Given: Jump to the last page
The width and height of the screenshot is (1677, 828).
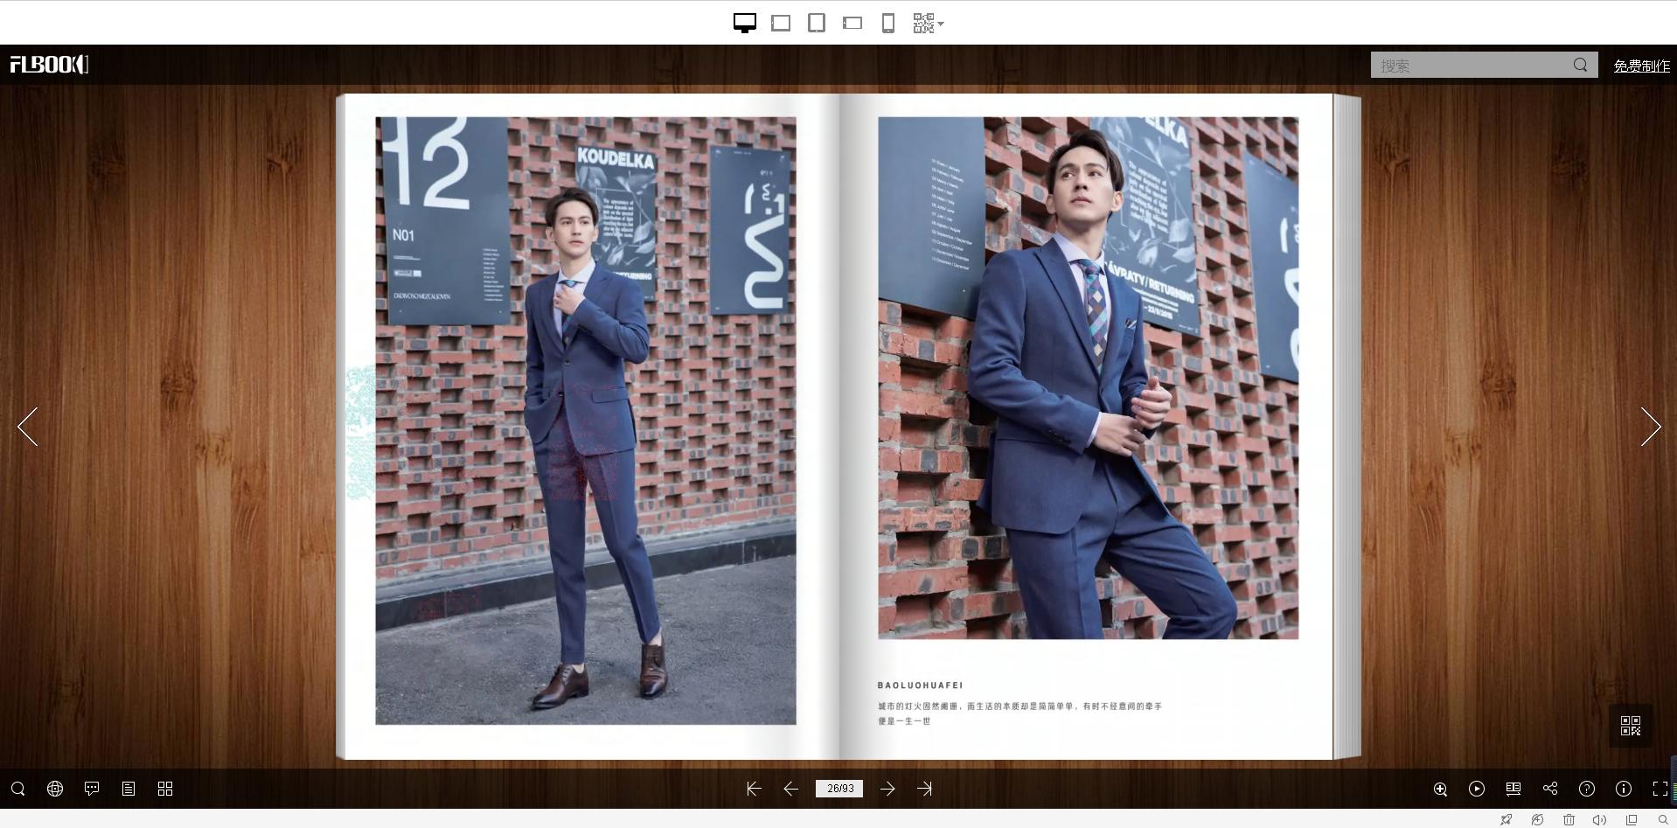Looking at the screenshot, I should pos(924,789).
